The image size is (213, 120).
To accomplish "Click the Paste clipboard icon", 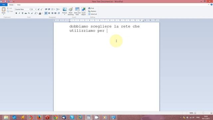I will (4, 9).
